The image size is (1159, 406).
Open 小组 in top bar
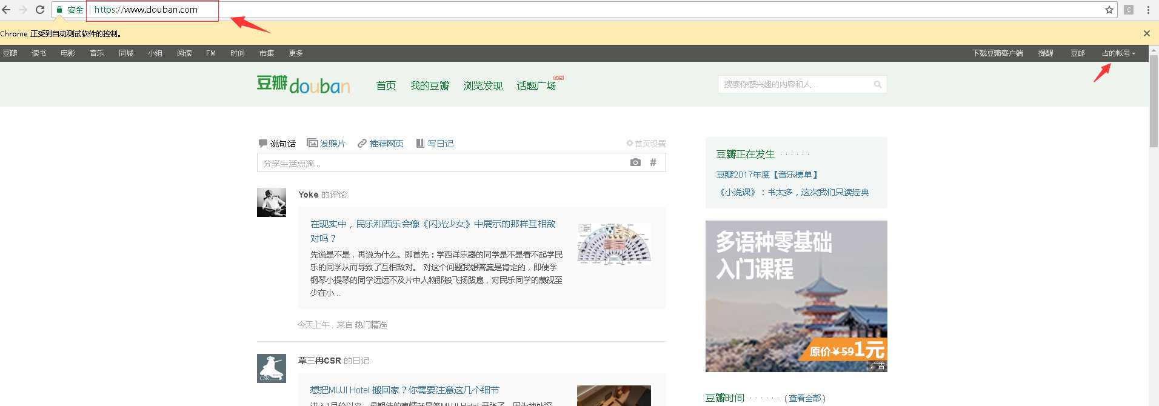tap(155, 53)
